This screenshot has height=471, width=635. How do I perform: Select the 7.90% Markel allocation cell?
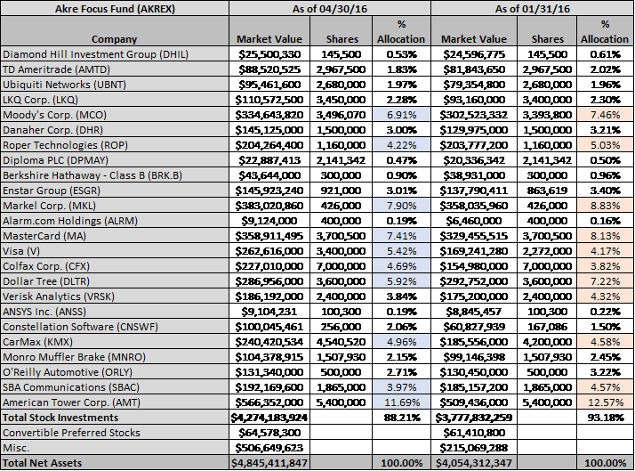point(401,206)
